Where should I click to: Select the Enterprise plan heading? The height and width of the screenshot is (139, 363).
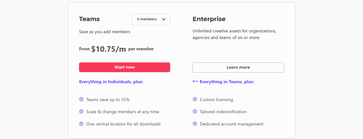tap(209, 19)
